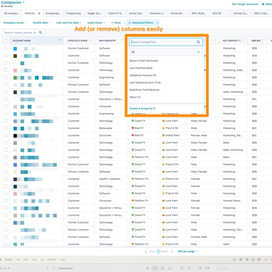Select Last Modified Date property
Image resolution: width=272 pixels, height=272 pixels.
point(141,68)
